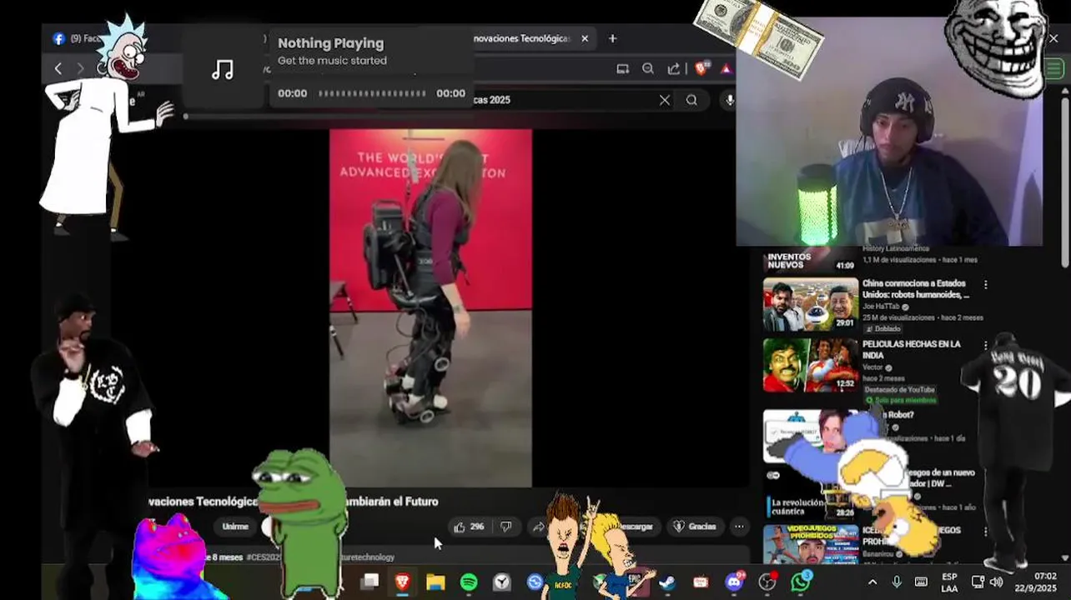Switch to the Facebook tab
Screen dimensions: 1071x600
(x=75, y=38)
